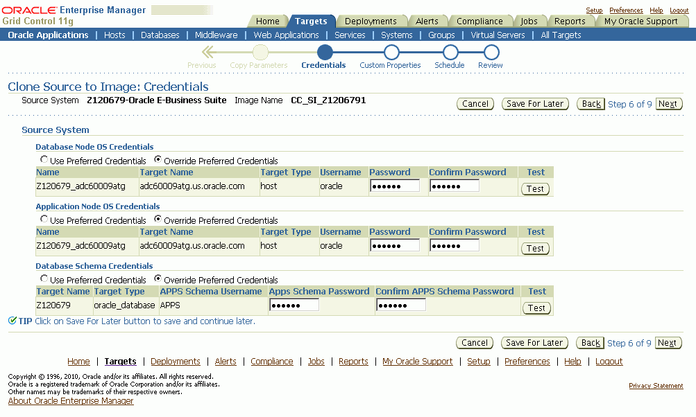Click Save For Later below the TIP
This screenshot has width=696, height=417.
coord(534,343)
